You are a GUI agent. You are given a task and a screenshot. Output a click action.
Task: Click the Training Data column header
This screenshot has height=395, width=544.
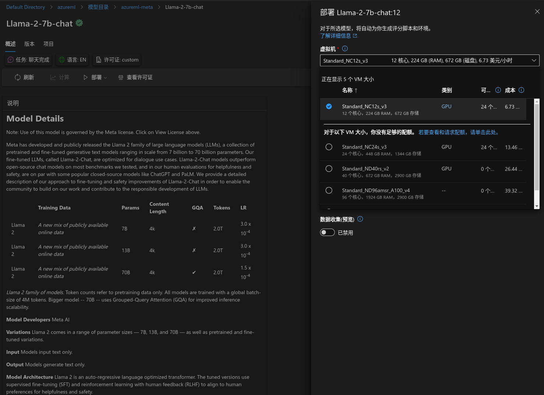coord(54,208)
